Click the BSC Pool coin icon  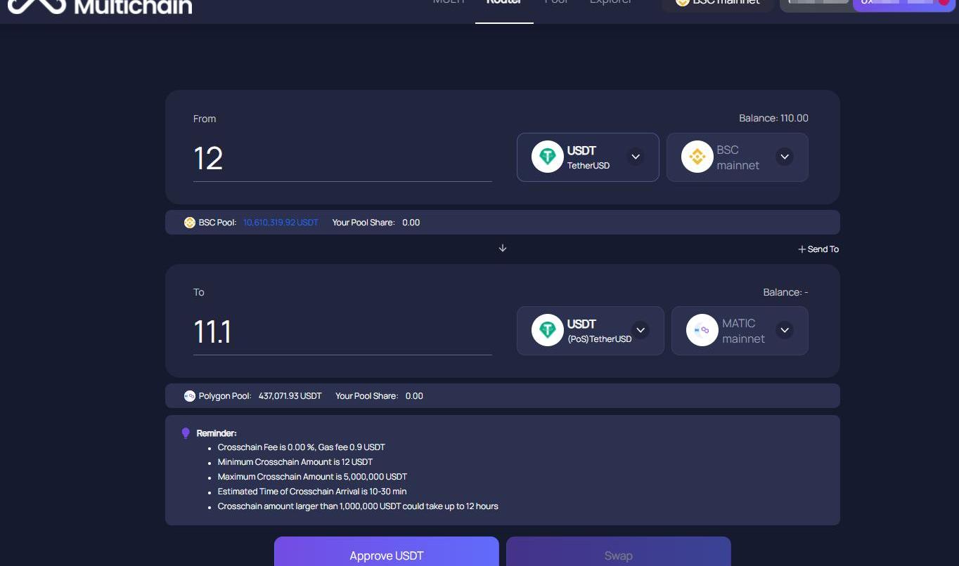pos(190,223)
